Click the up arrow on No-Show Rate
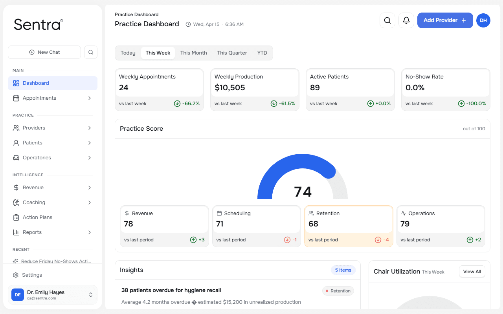Viewport: 503px width, 314px height. pos(461,104)
